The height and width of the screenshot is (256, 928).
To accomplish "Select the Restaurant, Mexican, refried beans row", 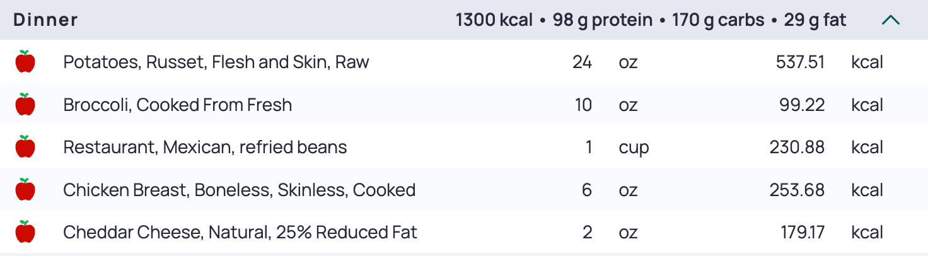I will tap(464, 147).
